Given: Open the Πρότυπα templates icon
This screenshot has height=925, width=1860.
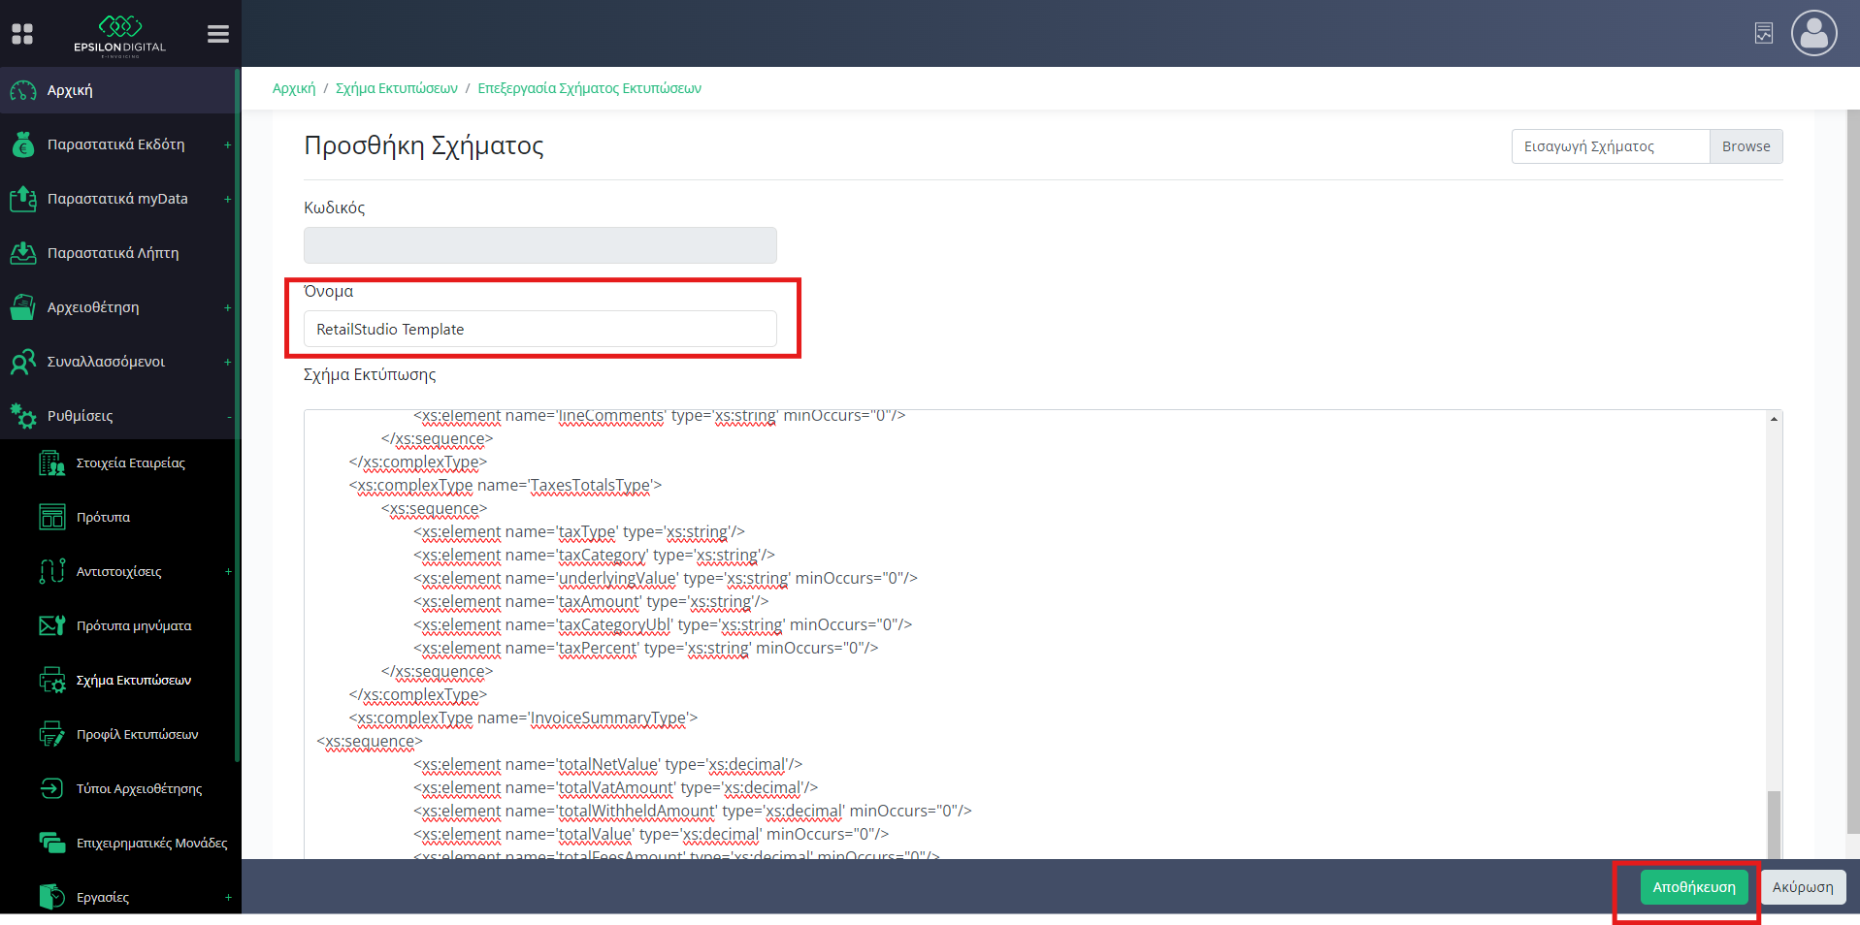Looking at the screenshot, I should tap(51, 518).
